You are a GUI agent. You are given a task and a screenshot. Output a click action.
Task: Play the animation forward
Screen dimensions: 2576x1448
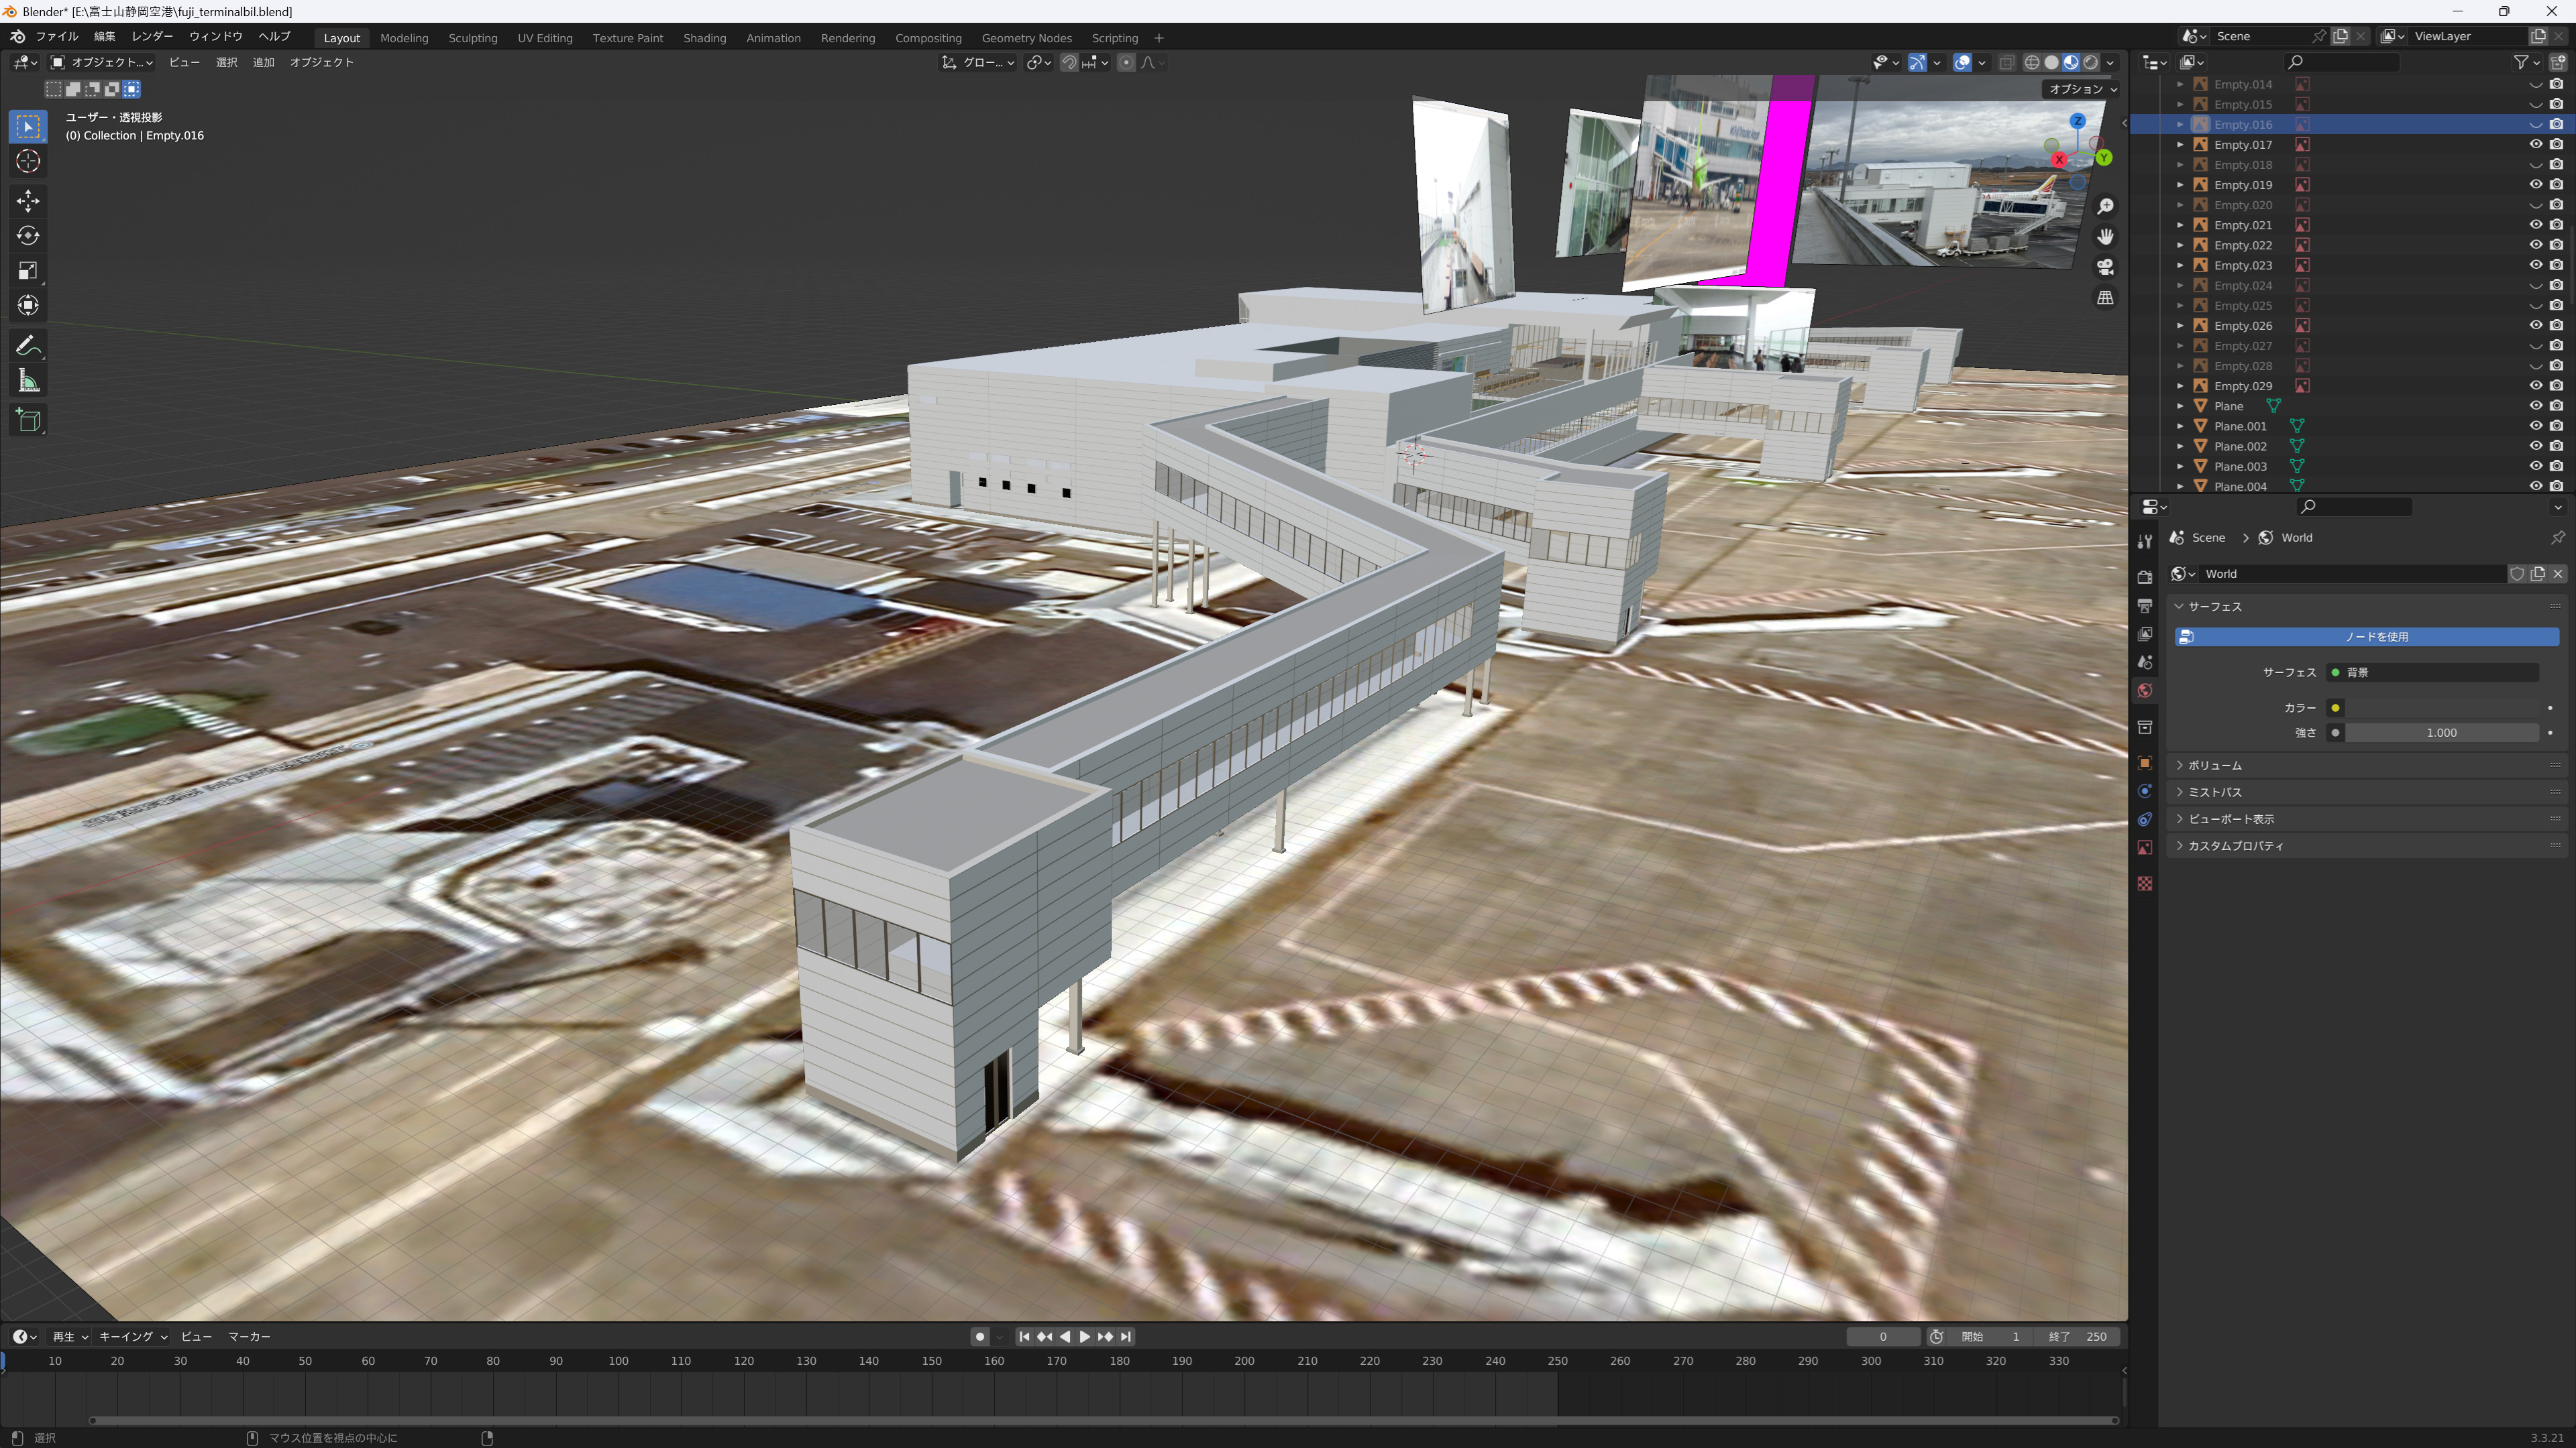pos(1085,1336)
